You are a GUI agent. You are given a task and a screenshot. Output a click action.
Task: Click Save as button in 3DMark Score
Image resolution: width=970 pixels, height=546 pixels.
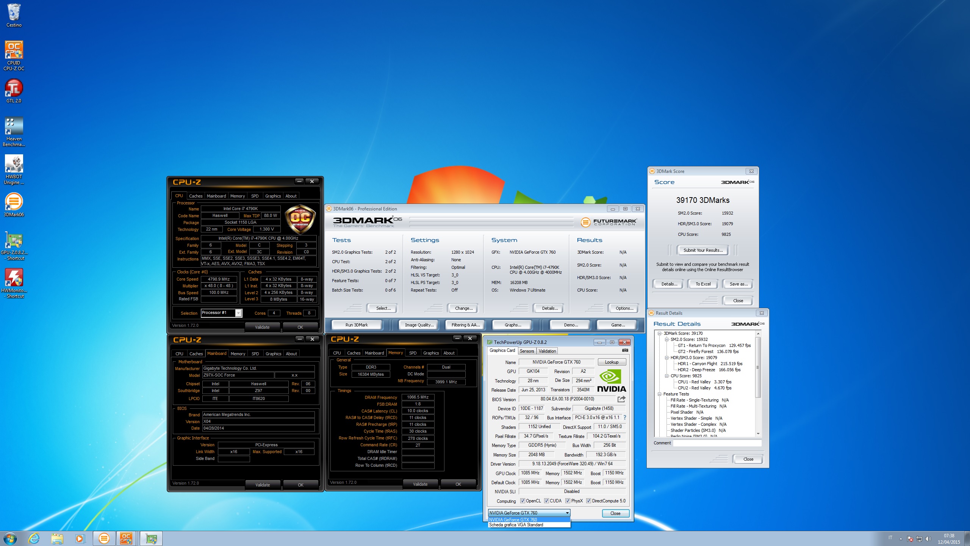tap(737, 284)
